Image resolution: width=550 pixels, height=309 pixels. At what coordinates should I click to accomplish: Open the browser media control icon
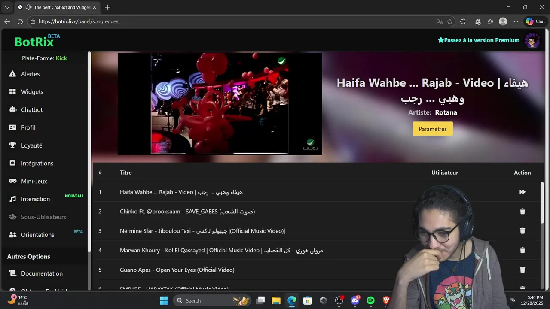[x=477, y=21]
